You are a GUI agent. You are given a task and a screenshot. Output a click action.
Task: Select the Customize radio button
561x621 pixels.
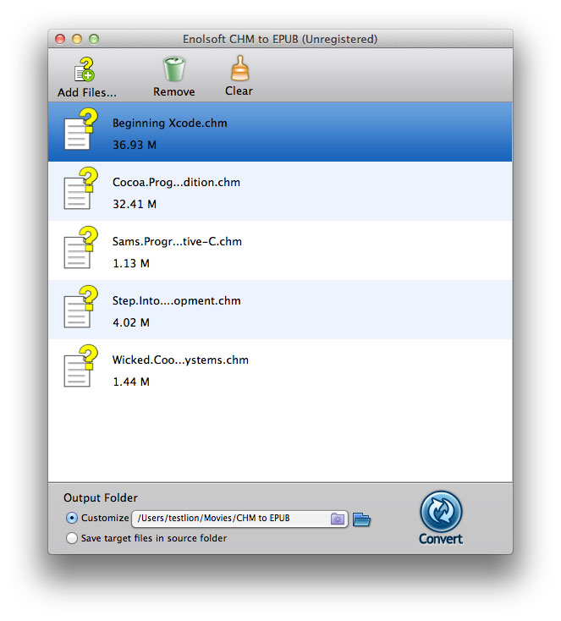(x=72, y=518)
